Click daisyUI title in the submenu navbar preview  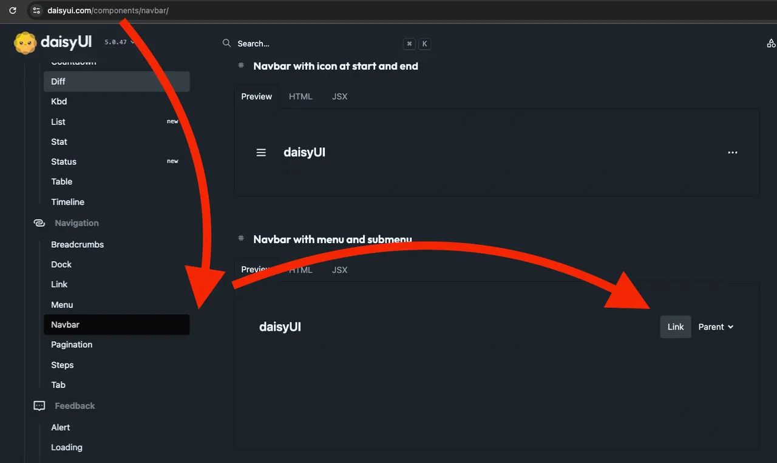pos(280,327)
